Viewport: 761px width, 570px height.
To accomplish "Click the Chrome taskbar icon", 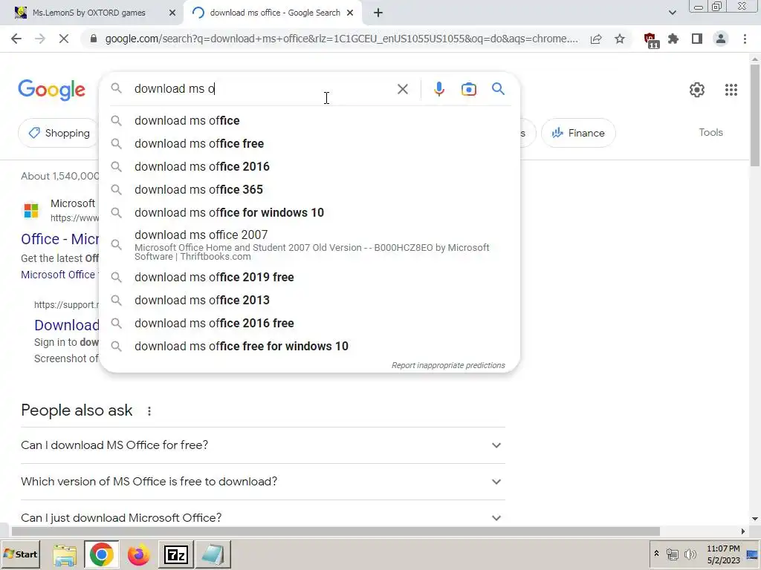I will (101, 554).
